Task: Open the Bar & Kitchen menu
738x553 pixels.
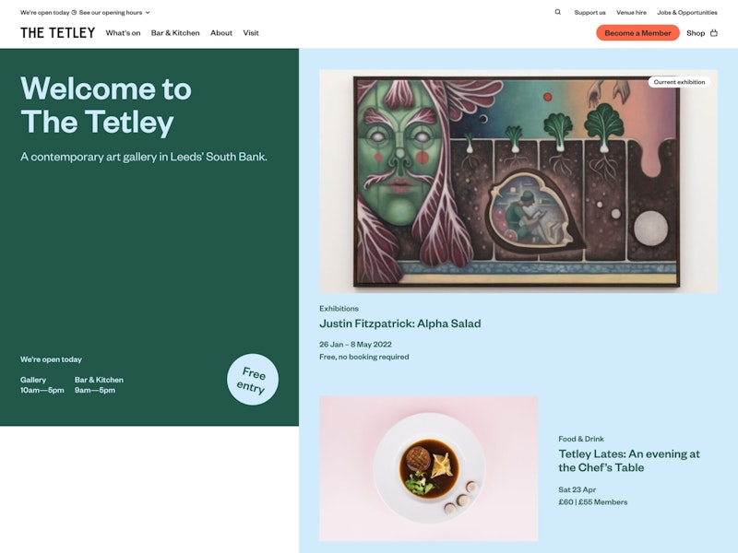Action: tap(175, 33)
